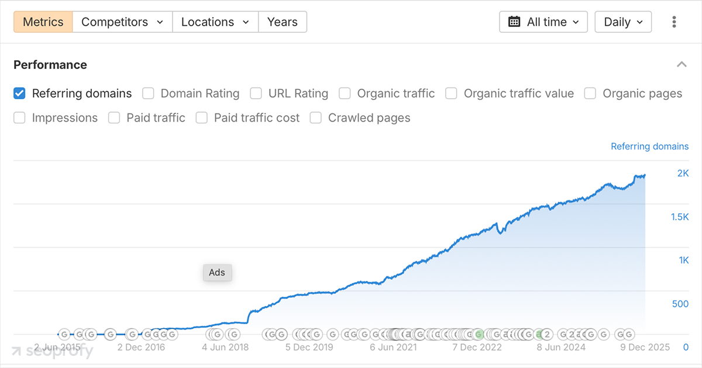Open the All time date range selector
This screenshot has width=702, height=368.
pos(543,22)
